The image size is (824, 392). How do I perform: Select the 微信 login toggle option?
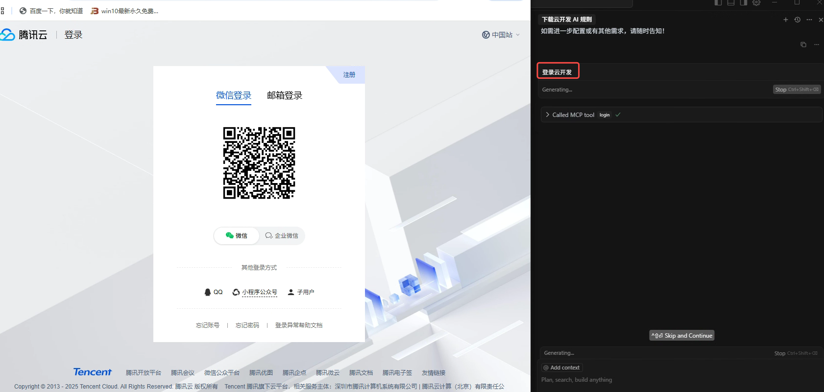[x=236, y=235]
